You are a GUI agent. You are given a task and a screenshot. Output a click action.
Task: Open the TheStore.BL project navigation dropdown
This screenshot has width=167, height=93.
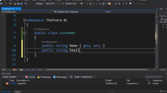(x=27, y=12)
